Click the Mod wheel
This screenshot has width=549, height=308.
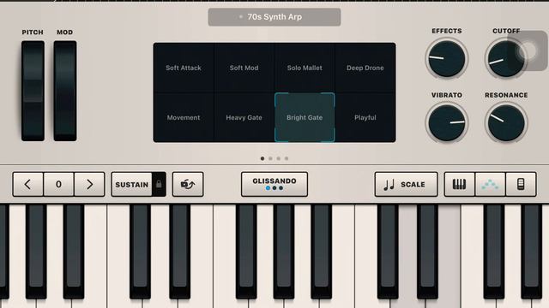(x=65, y=91)
